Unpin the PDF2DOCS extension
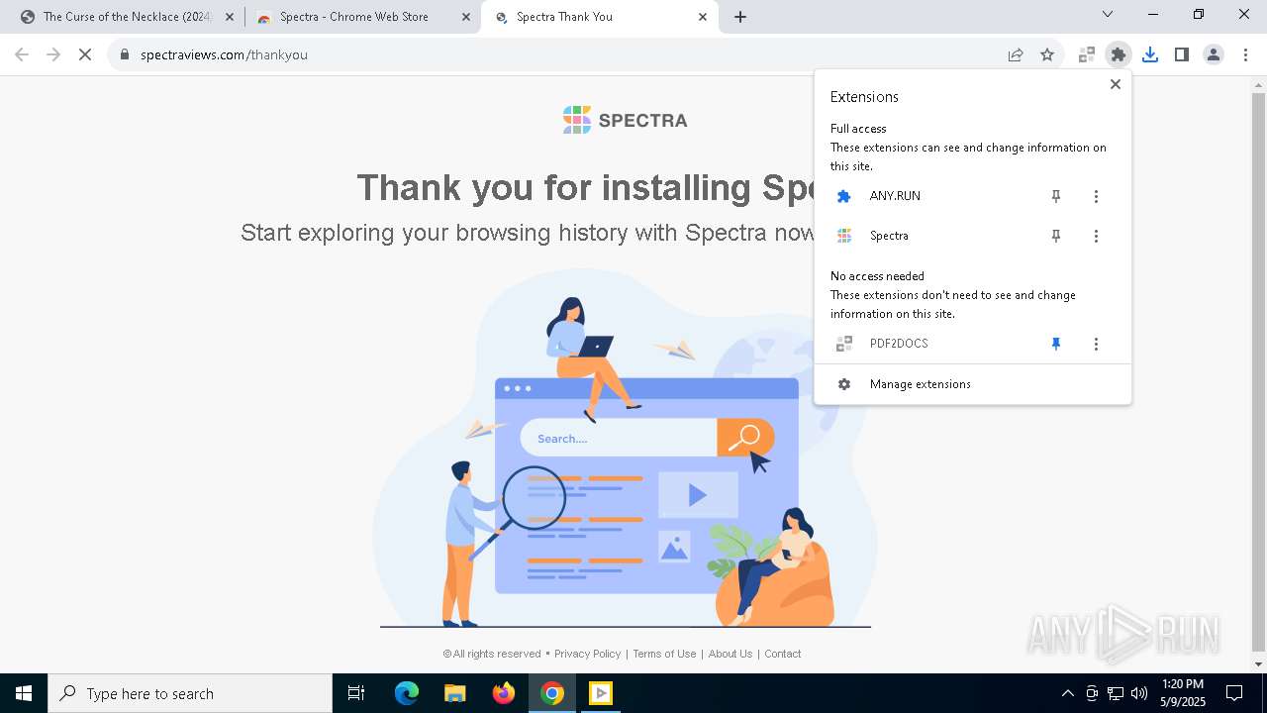The height and width of the screenshot is (713, 1267). (1056, 344)
